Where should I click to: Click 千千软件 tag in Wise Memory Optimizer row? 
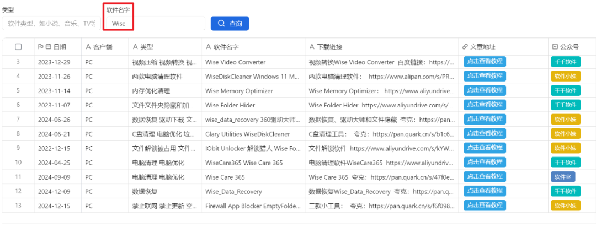click(x=566, y=90)
